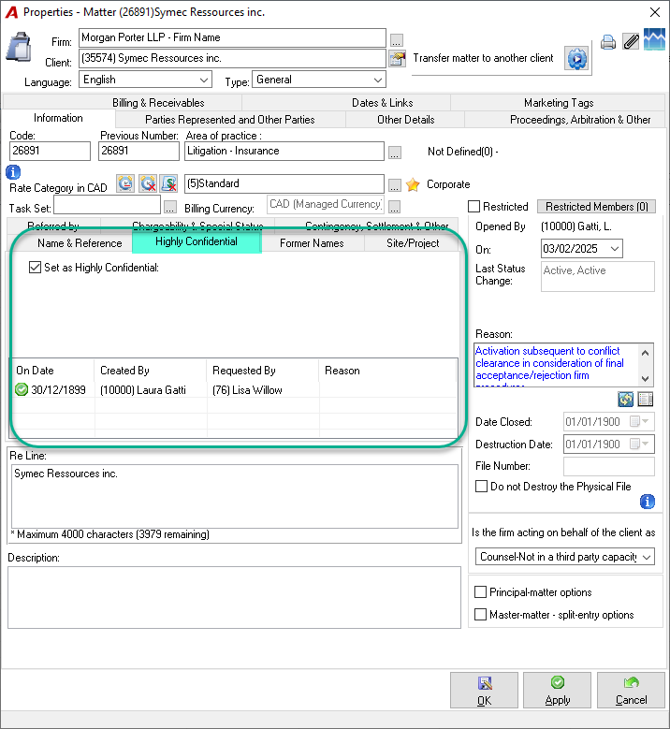Open the Site/Project sub-tab
Viewport: 670px width, 729px height.
(413, 243)
